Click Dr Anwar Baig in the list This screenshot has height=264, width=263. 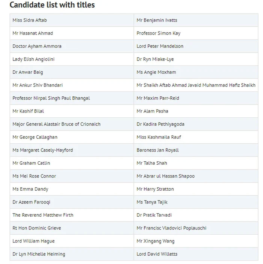(28, 72)
